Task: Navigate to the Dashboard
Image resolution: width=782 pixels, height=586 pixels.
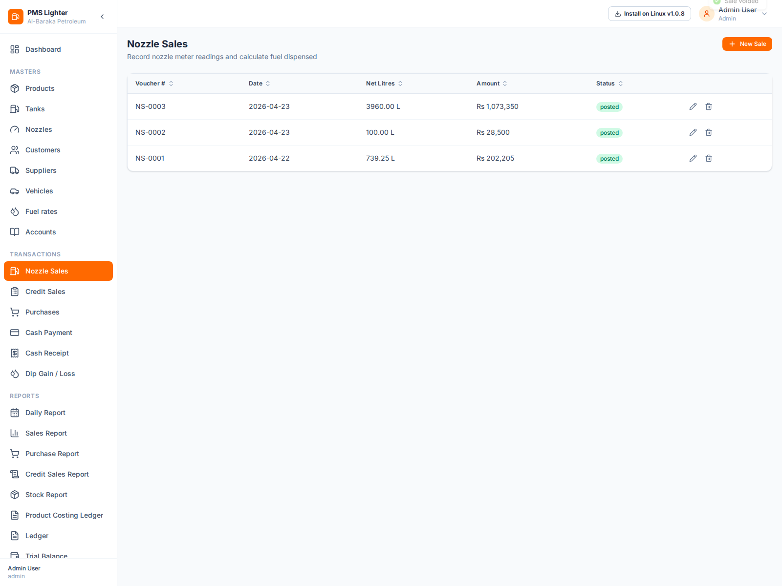Action: pos(43,49)
